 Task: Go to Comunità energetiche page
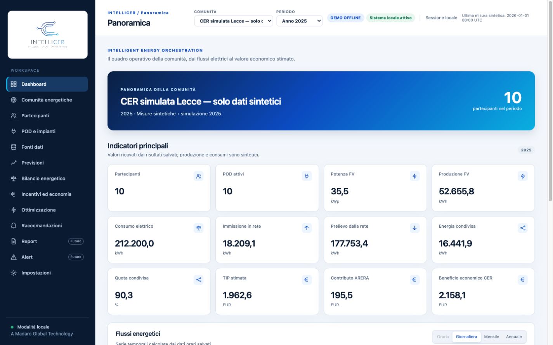coord(47,100)
